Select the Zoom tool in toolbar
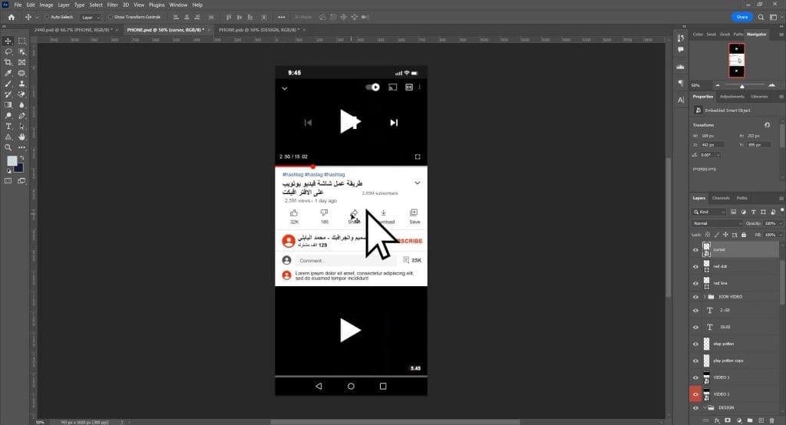 click(8, 147)
